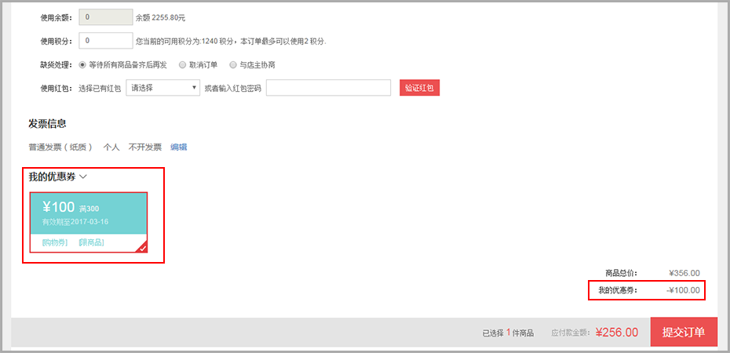
Task: Click the 不开发票 text
Action: 145,147
